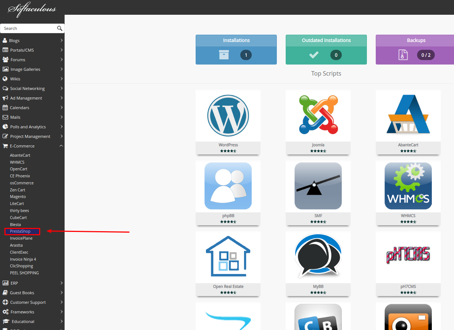Expand the Guest Books chevron
Viewport: 454px width, 330px height.
[x=61, y=293]
